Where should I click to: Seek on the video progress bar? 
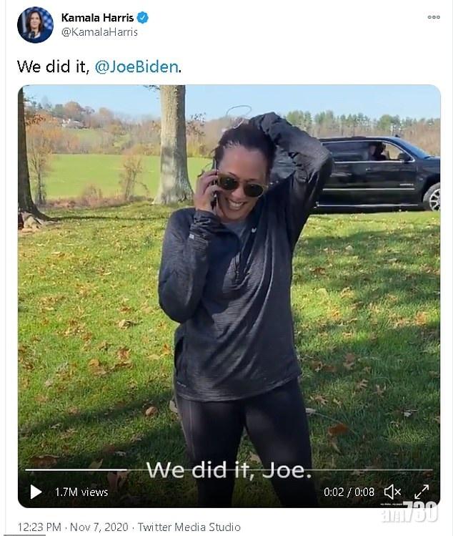(x=229, y=470)
